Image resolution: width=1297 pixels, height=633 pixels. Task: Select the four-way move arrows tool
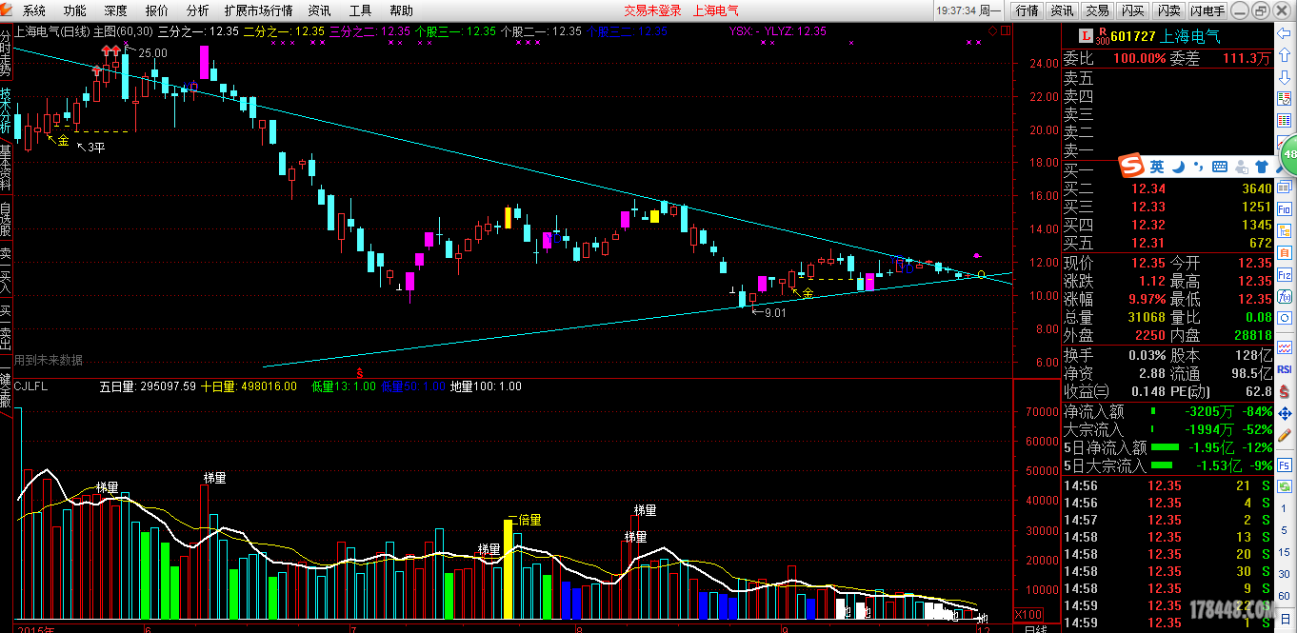[1285, 412]
